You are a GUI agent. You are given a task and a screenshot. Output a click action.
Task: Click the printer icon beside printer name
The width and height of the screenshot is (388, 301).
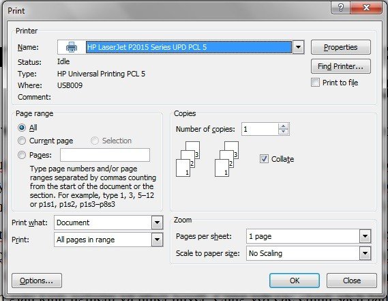72,47
